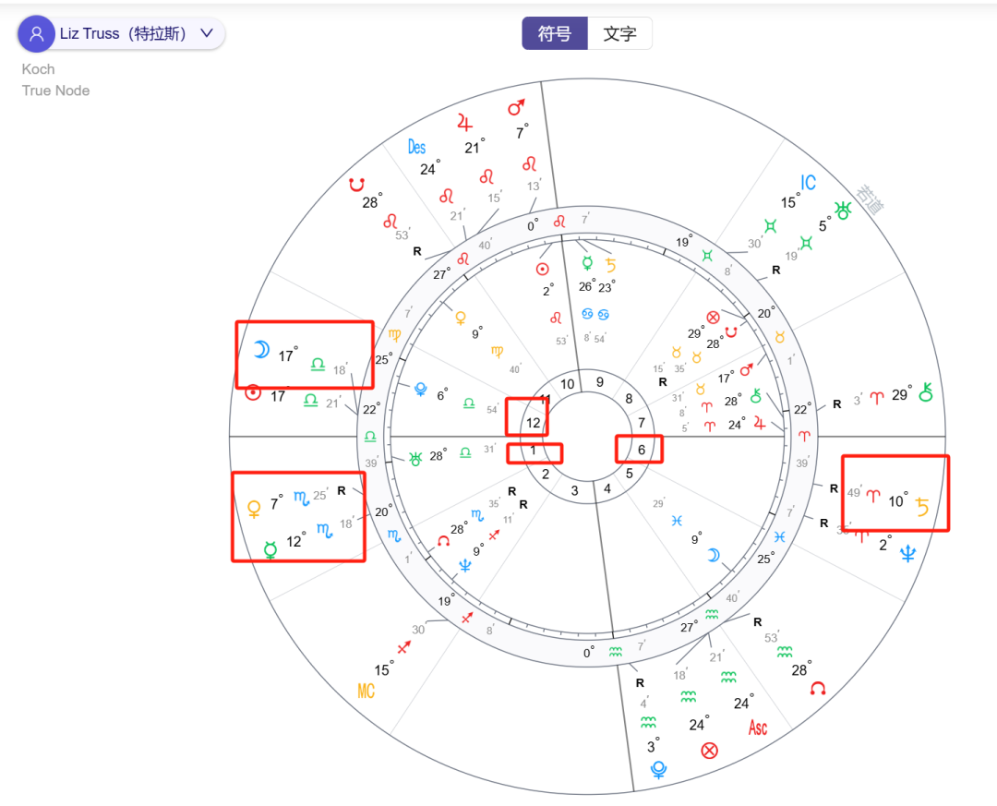Select outer-ring North Node glyph at 28° Aquarius
Viewport: 997px width, 806px height.
coord(818,688)
